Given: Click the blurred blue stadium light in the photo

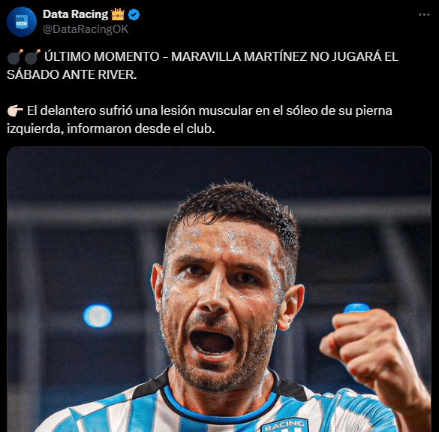Looking at the screenshot, I should tap(98, 316).
